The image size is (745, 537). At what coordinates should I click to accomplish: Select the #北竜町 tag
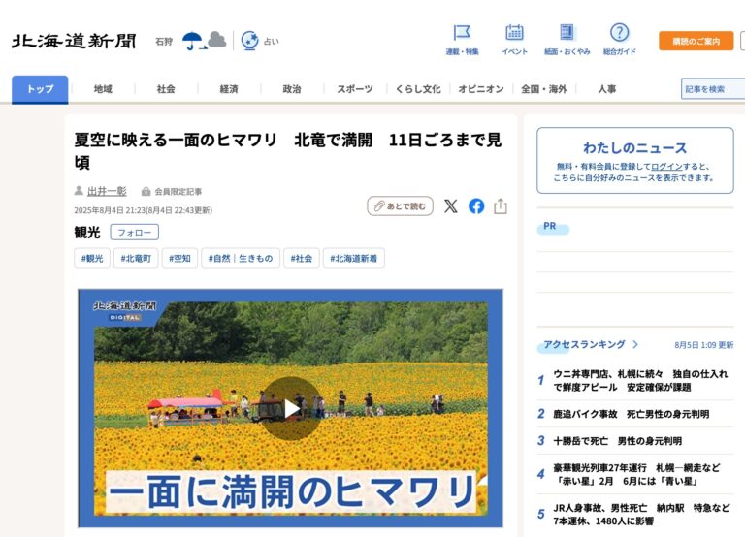coord(136,259)
